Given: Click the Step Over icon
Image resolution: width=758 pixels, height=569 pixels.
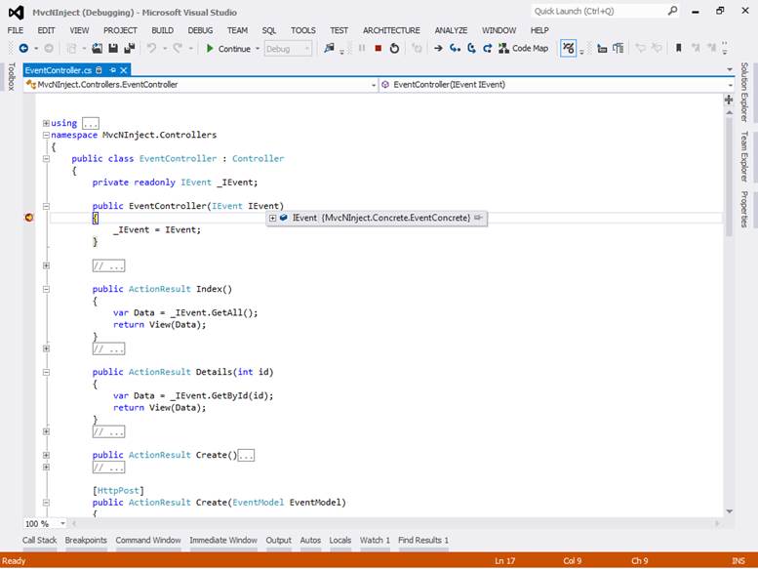Looking at the screenshot, I should [x=471, y=49].
